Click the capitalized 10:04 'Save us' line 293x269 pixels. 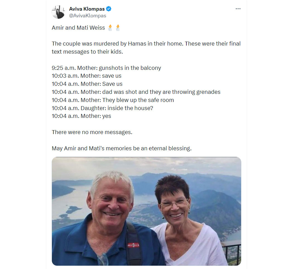click(x=87, y=84)
